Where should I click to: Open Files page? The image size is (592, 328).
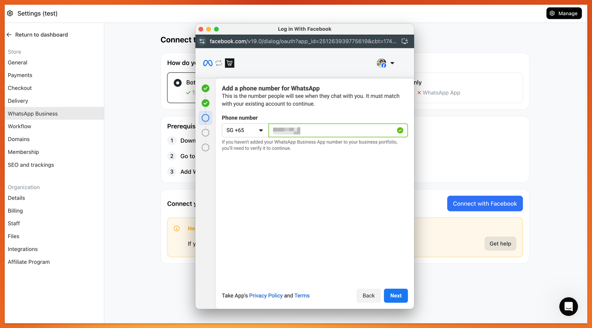(x=13, y=236)
